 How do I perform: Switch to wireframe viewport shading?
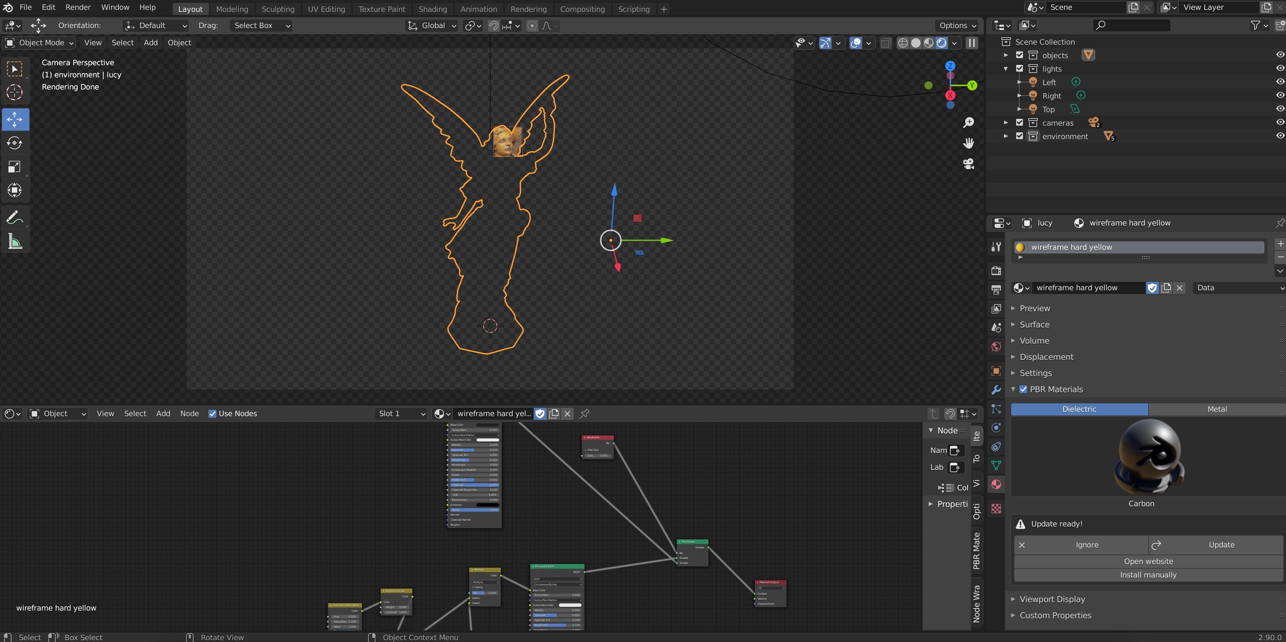pos(903,43)
